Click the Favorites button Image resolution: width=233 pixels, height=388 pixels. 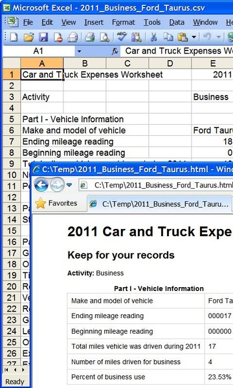point(56,203)
